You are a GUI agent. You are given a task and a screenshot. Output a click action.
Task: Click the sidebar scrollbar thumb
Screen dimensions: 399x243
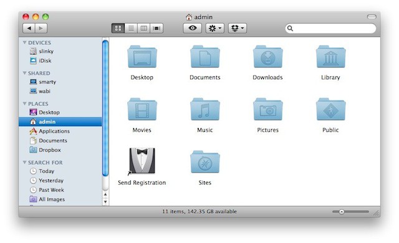tap(105, 108)
